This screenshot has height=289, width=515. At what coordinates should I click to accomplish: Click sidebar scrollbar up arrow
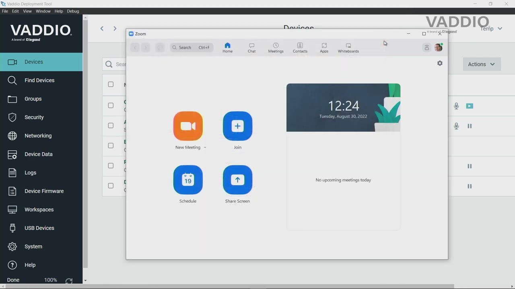click(85, 17)
